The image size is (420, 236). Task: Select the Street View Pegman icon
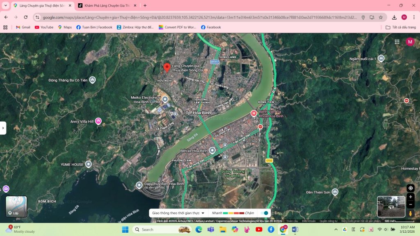(x=410, y=213)
